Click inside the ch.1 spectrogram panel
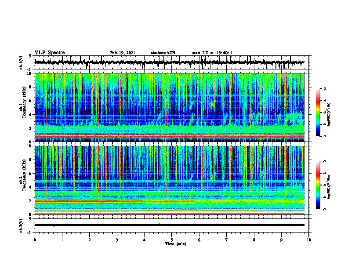The height and width of the screenshot is (269, 348). coord(170,107)
